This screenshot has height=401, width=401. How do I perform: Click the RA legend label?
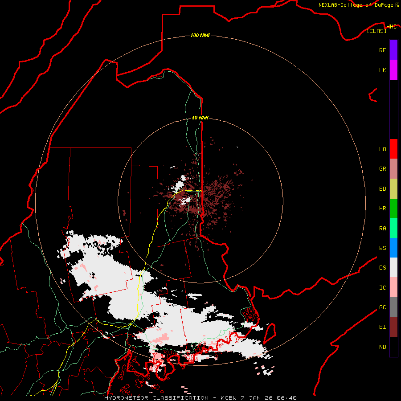click(382, 229)
